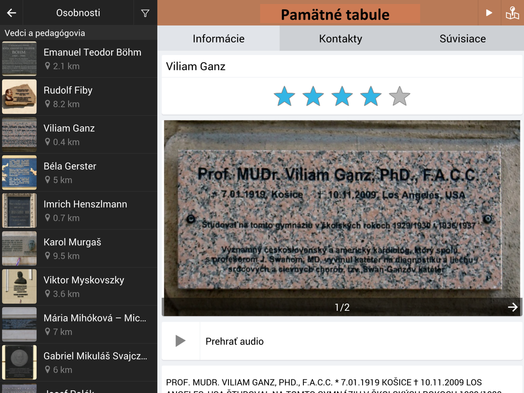Viewport: 524px width, 393px height.
Task: Tap the play icon in top orange bar
Action: coord(489,13)
